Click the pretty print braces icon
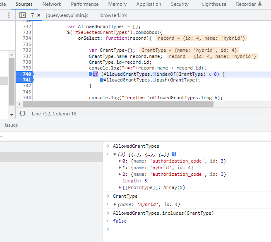271x242 pixels. (22, 113)
